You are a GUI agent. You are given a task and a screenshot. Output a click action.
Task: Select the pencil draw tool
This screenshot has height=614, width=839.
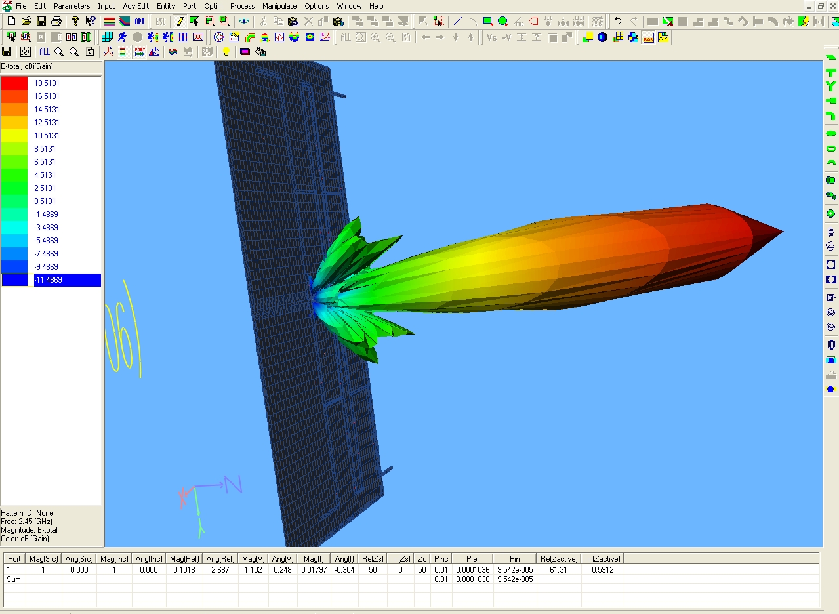178,21
